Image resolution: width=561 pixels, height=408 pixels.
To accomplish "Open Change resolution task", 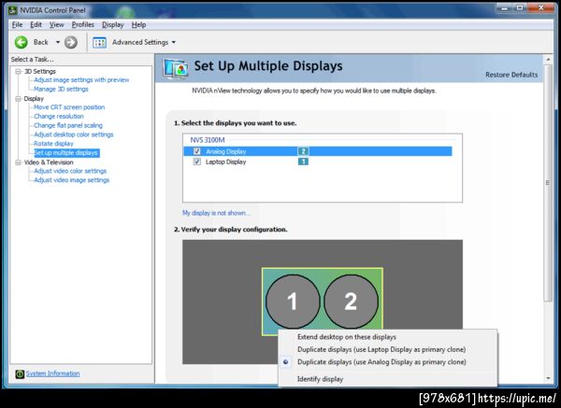I will 59,117.
